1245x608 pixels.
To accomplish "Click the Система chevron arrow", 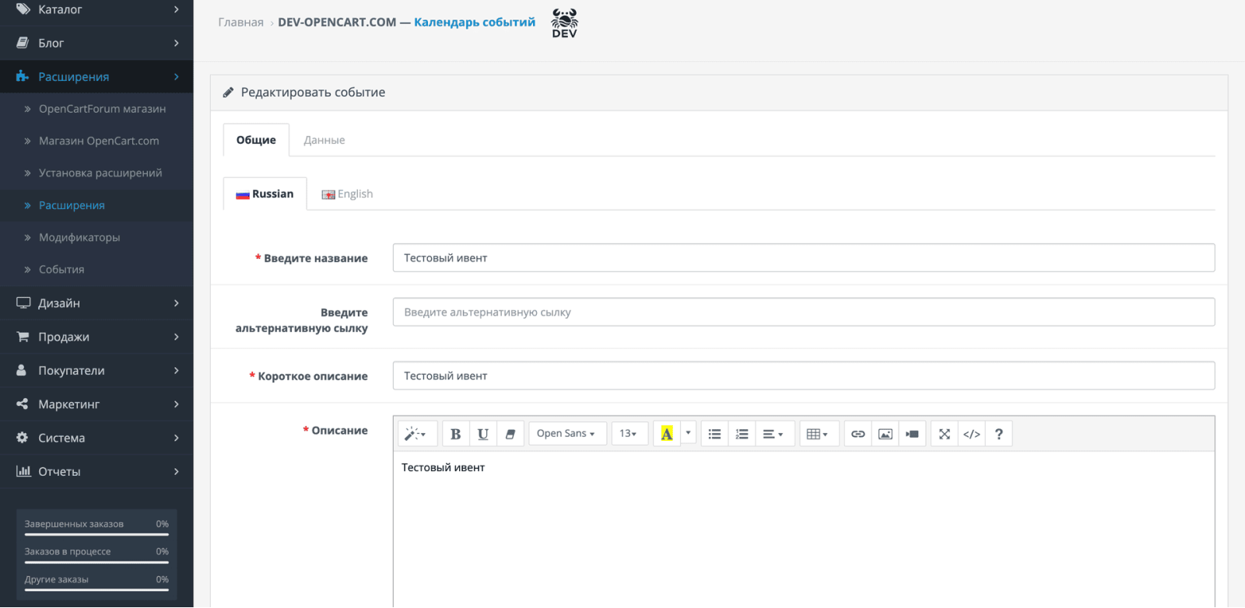I will (177, 438).
